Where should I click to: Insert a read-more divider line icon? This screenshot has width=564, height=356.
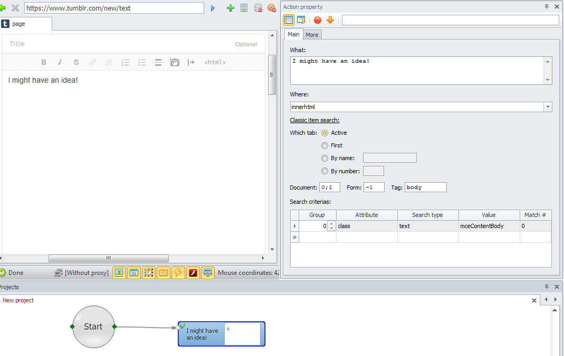pos(158,62)
